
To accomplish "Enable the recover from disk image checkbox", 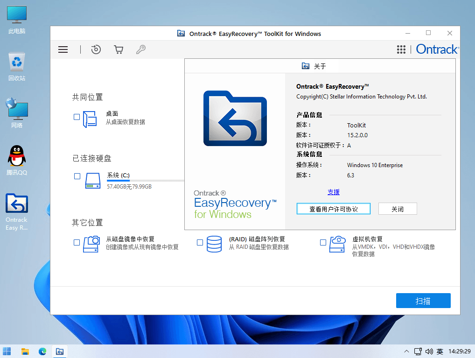I will 77,242.
